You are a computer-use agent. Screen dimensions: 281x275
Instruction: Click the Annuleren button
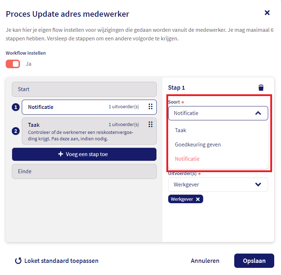pos(205,261)
